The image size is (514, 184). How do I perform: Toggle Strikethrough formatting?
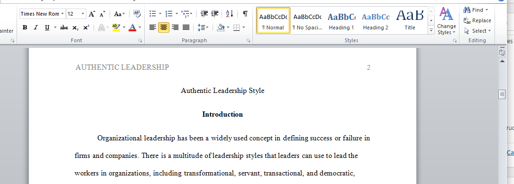pos(64,28)
